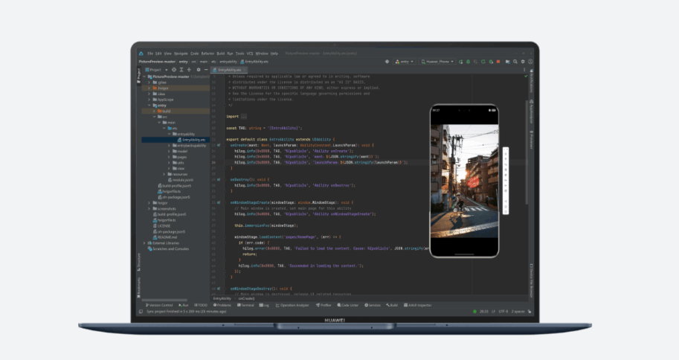Open the Problems tool window

click(222, 306)
